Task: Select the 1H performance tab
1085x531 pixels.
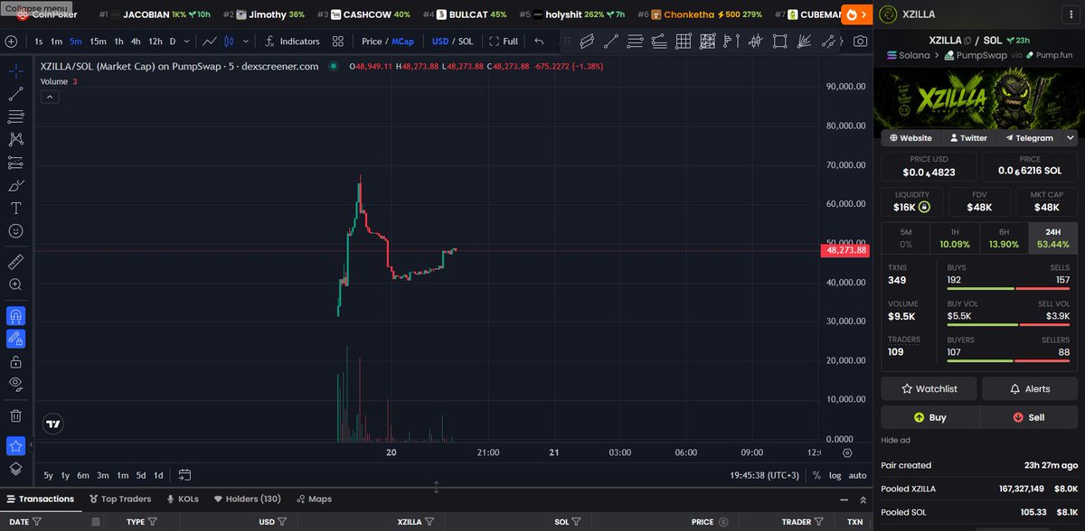Action: point(954,238)
